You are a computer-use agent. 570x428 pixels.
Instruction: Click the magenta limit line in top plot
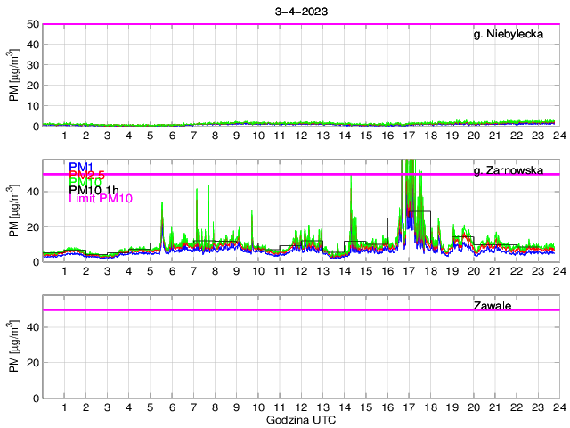coord(267,24)
